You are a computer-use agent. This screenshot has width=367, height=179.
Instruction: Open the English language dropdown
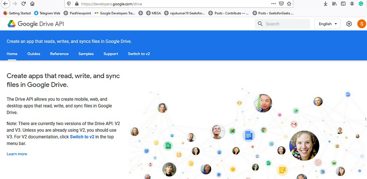327,24
